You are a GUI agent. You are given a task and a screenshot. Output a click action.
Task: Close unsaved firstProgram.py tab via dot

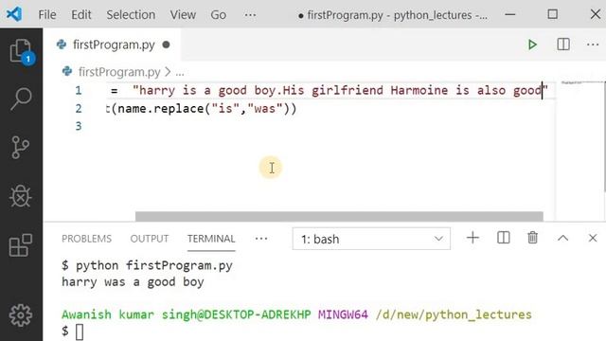tap(167, 45)
